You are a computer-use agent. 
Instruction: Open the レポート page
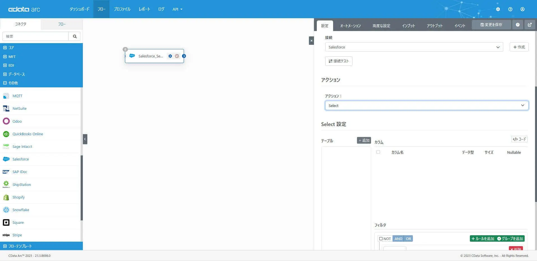coord(144,9)
